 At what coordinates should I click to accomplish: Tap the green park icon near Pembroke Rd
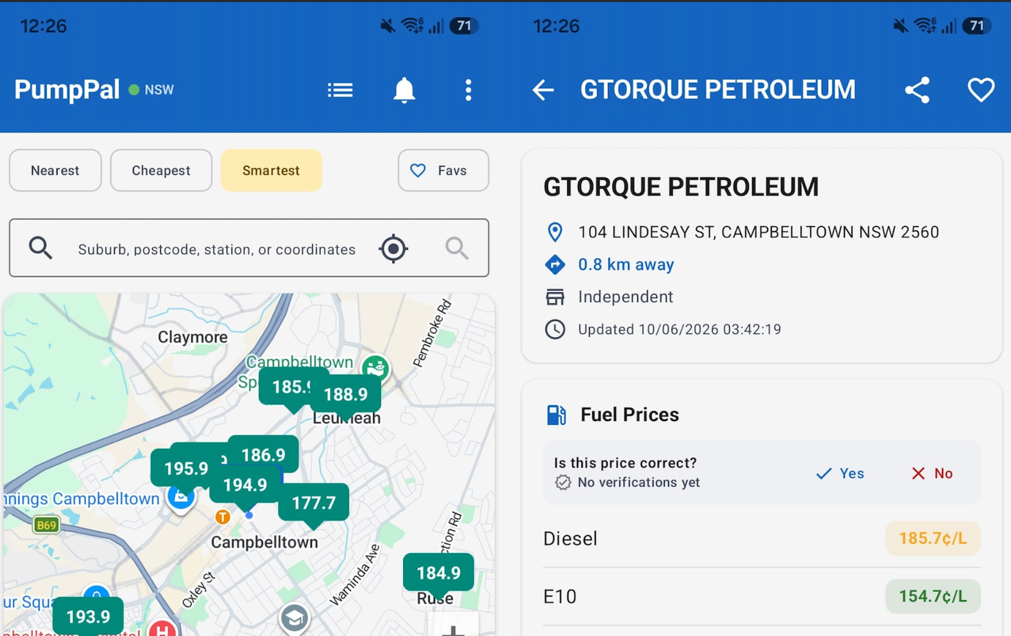375,368
